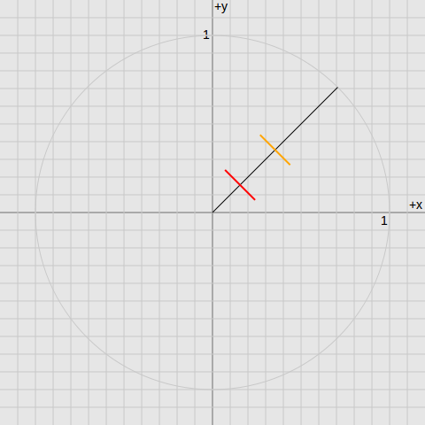Click the orange perpendicular tick mark

click(275, 150)
